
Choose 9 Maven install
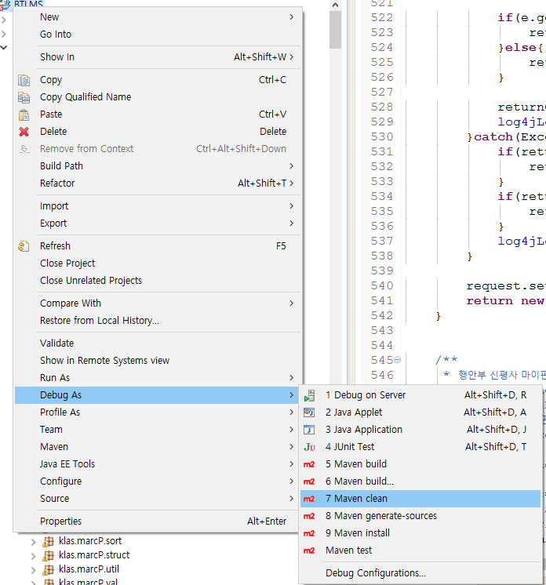pos(420,533)
